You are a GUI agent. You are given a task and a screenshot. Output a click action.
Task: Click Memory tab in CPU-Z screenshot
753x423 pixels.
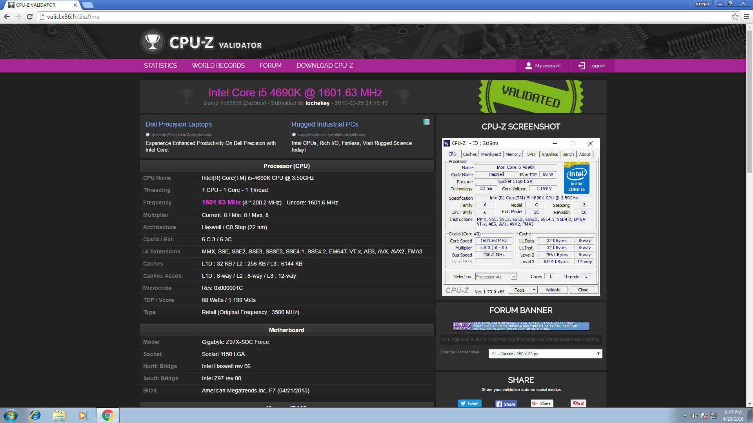513,154
